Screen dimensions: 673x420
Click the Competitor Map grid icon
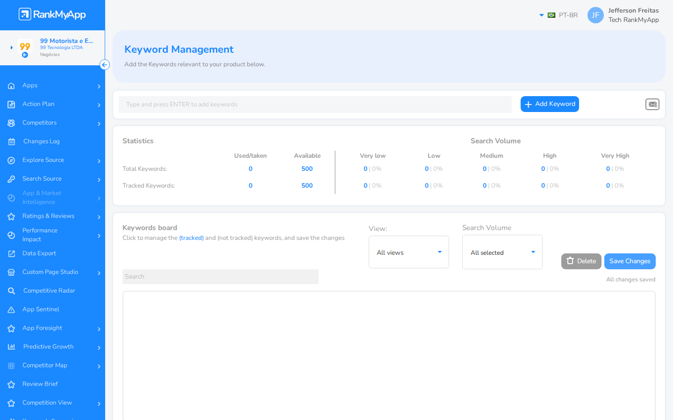[x=11, y=366]
